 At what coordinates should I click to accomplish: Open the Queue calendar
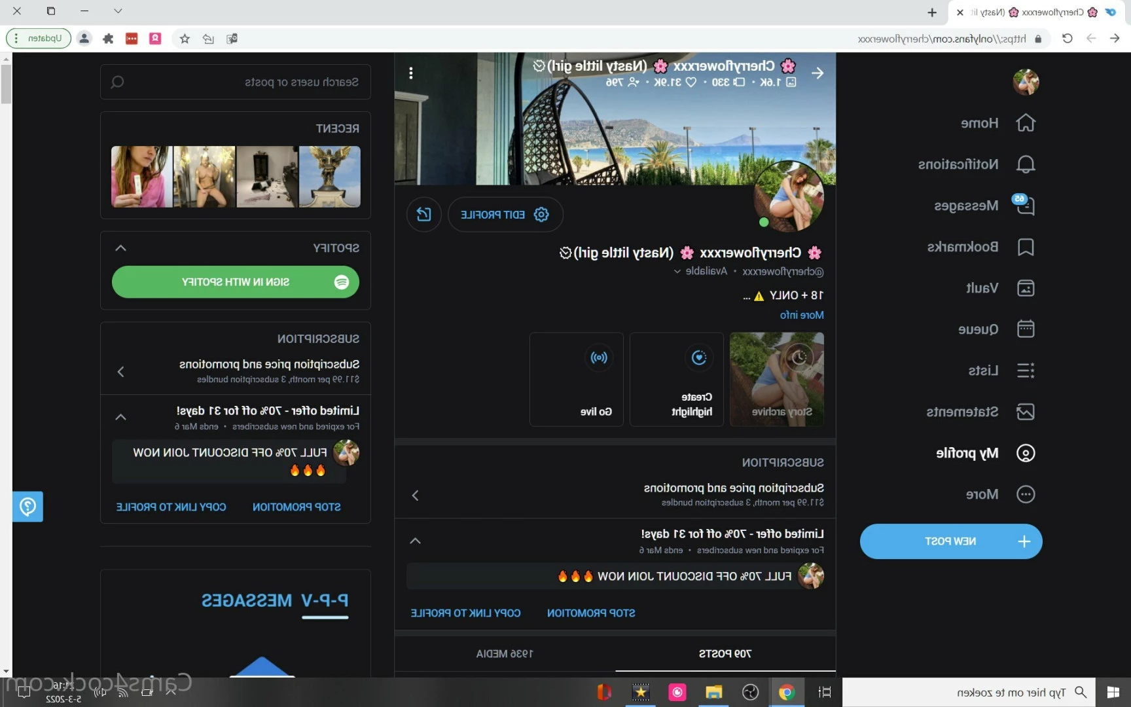pos(996,329)
